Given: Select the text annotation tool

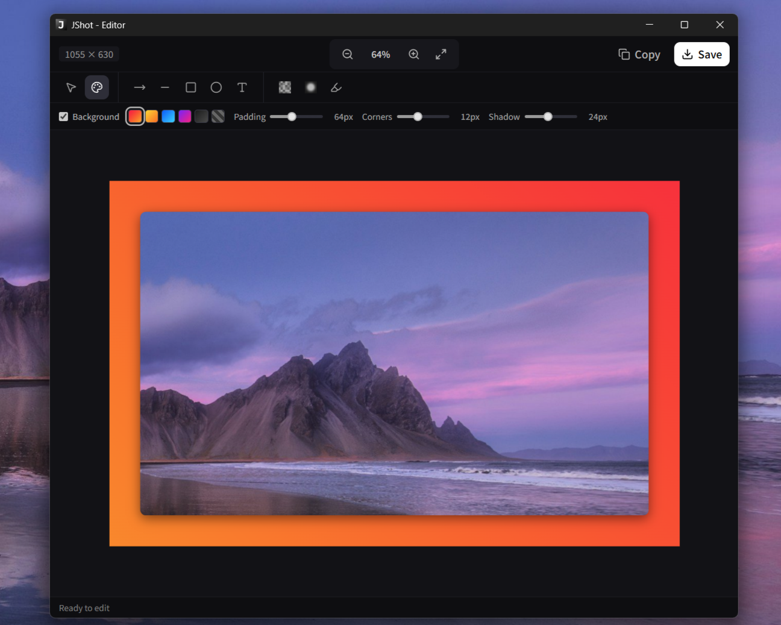Looking at the screenshot, I should 242,87.
